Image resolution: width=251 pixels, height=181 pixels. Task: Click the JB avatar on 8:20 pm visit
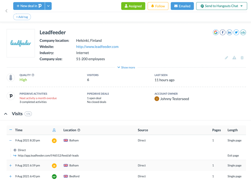(x=54, y=141)
